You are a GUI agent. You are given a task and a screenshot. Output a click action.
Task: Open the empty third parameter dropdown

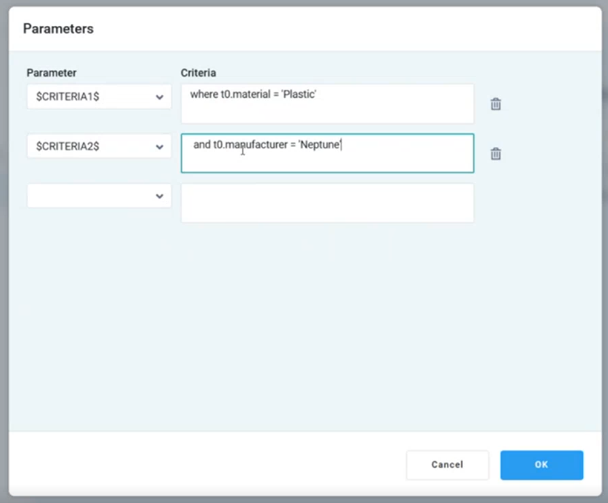(99, 196)
